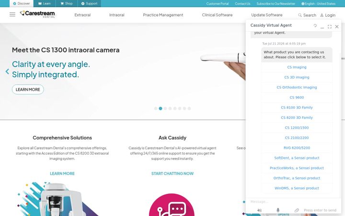This screenshot has width=345, height=216.
Task: Click the LEARN MORE hero button
Action: coord(28,89)
